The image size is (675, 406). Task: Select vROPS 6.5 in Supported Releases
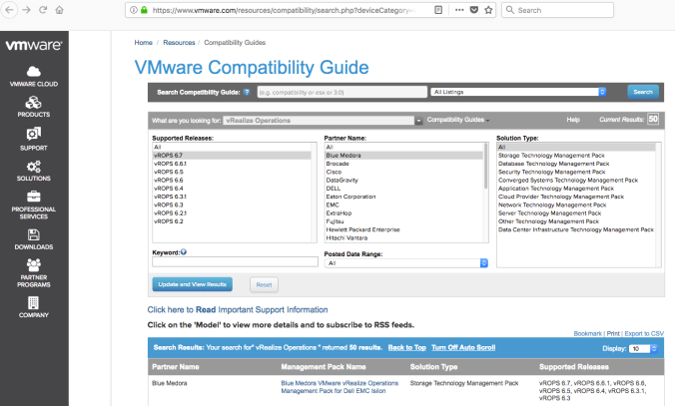coord(232,172)
